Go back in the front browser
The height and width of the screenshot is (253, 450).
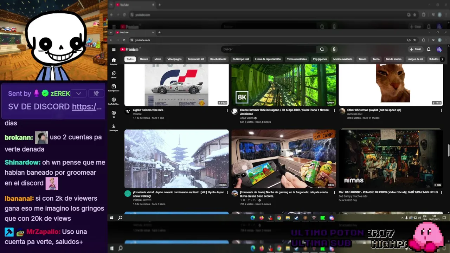[111, 40]
